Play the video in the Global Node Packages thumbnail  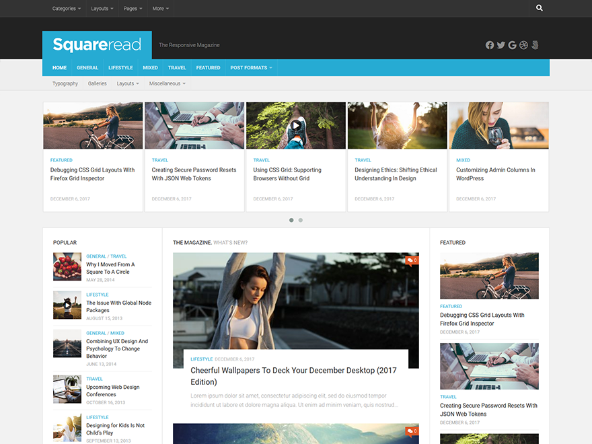click(67, 305)
